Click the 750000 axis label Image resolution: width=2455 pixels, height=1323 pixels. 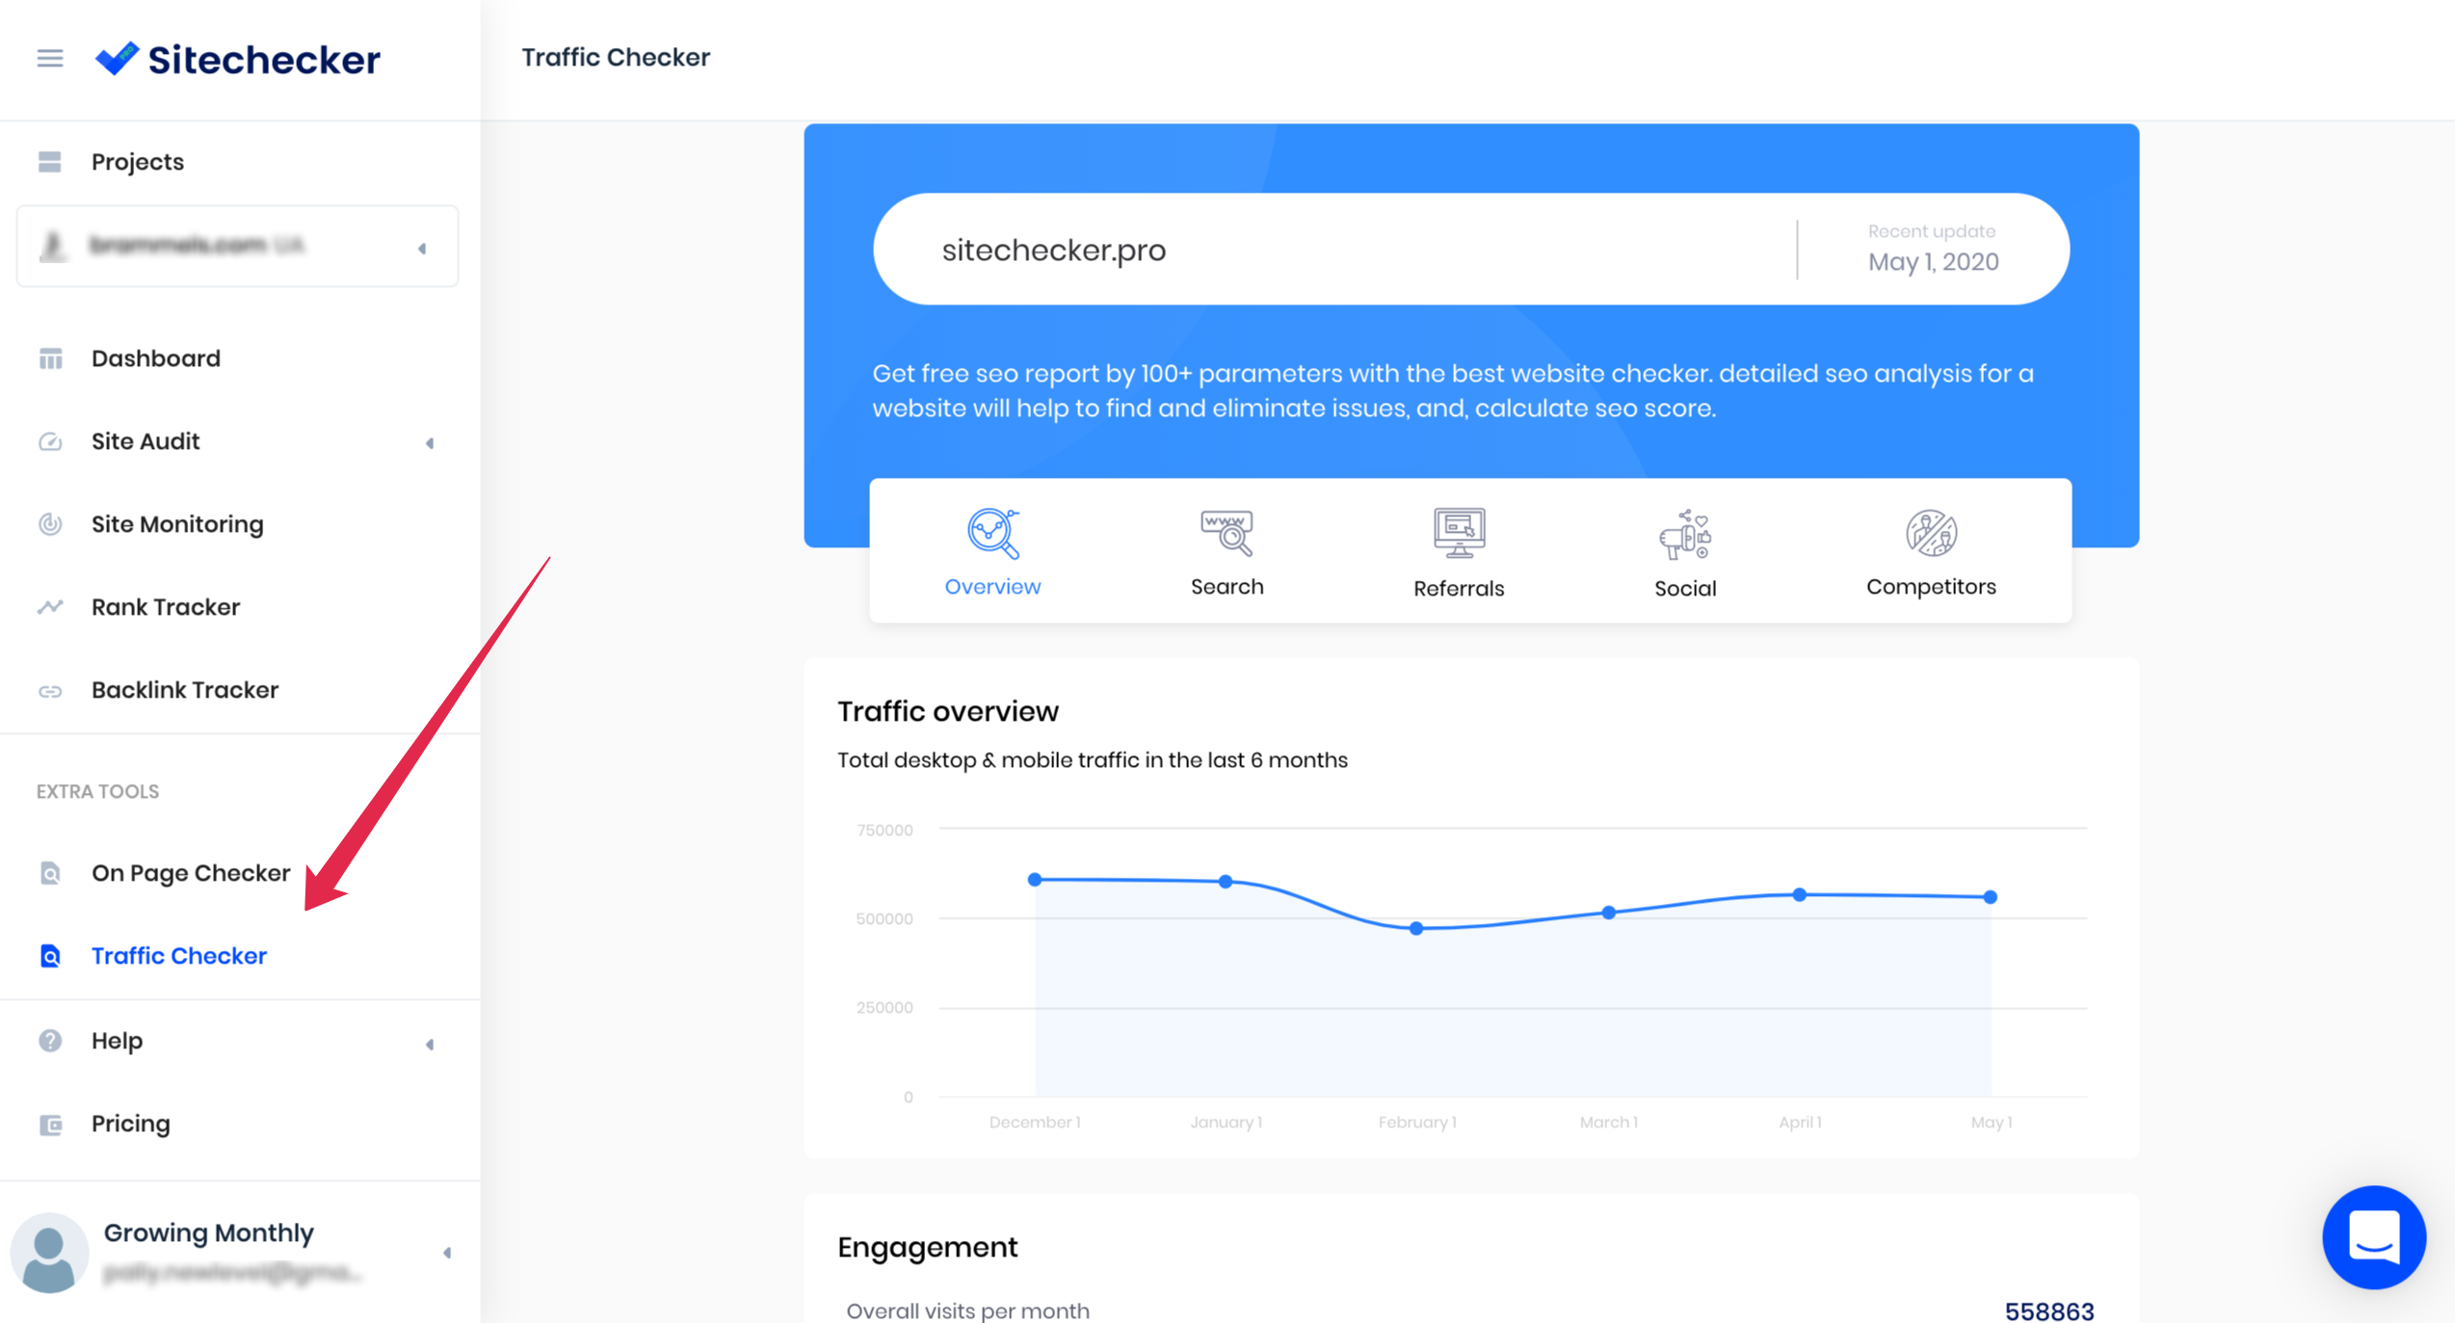click(884, 830)
